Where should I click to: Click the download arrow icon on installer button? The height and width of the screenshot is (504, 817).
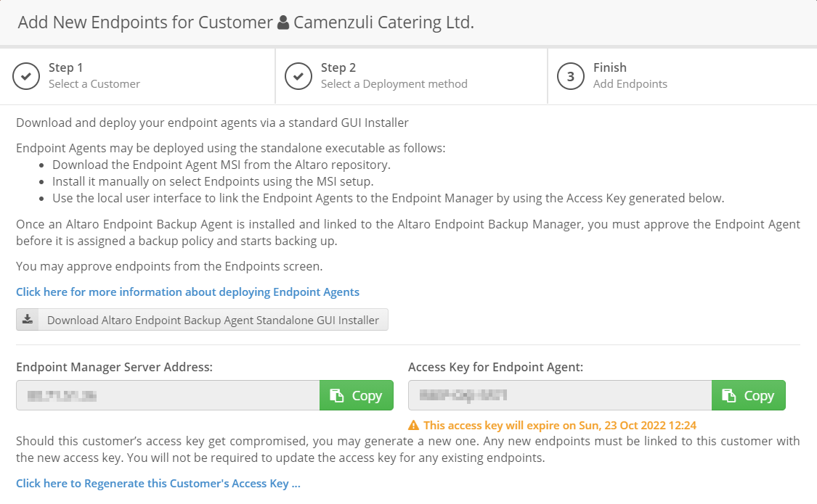(x=28, y=319)
